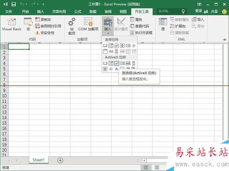Select the form control Option Button icon
229x171 pixels.
click(134, 45)
